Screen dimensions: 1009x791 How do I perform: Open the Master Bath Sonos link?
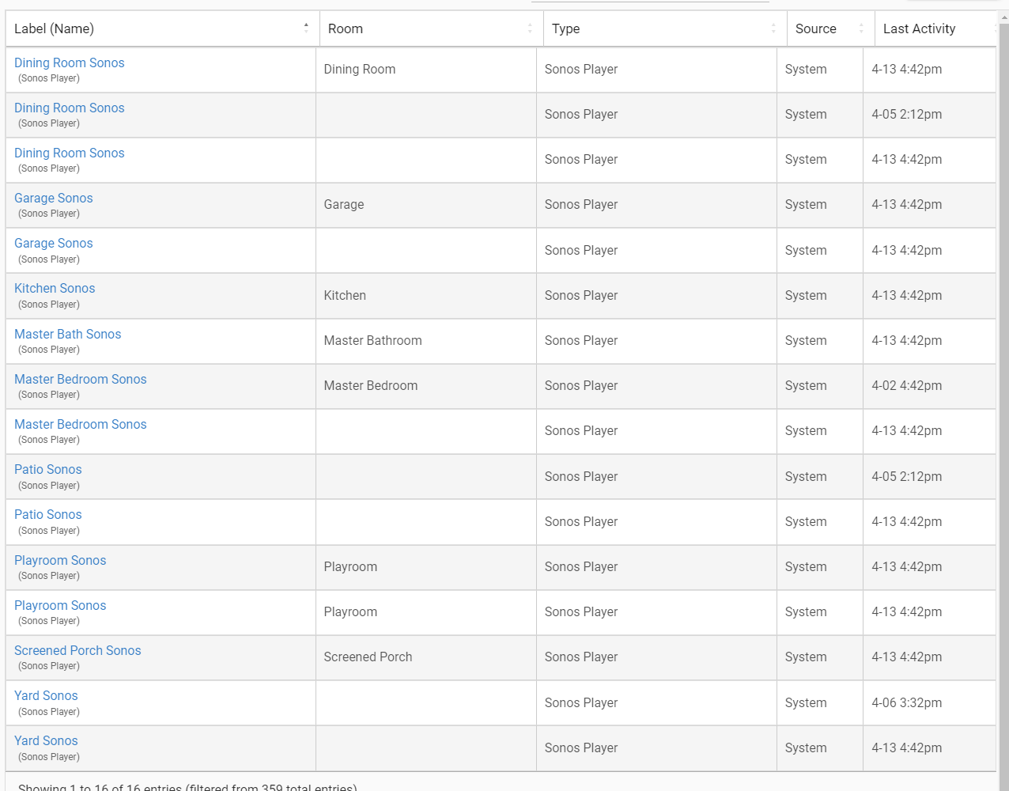(x=67, y=335)
